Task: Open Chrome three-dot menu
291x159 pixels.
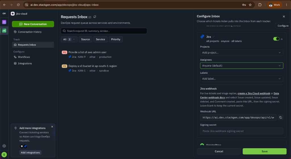Action: click(286, 5)
